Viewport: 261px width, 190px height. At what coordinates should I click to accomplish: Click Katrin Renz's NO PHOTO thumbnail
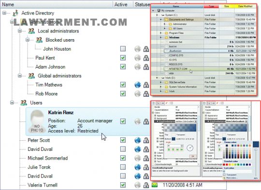[x=37, y=121]
